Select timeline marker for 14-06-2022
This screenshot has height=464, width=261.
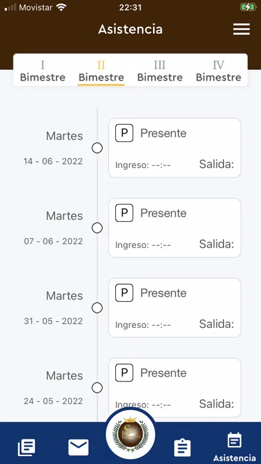pos(97,148)
